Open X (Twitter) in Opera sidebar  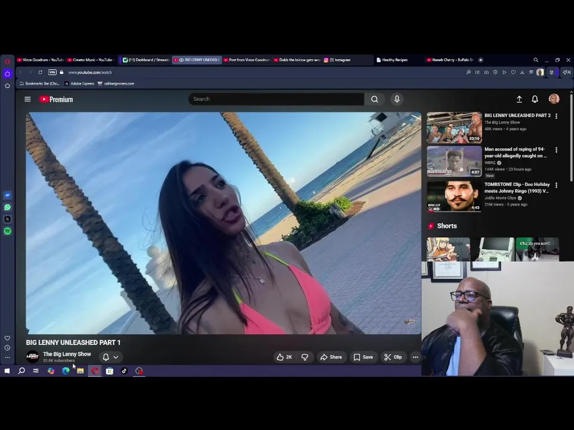(7, 219)
